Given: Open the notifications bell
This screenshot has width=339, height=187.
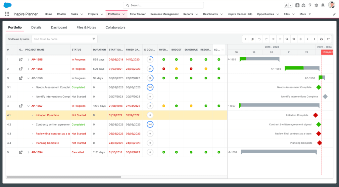Looking at the screenshot, I should click(323, 5).
